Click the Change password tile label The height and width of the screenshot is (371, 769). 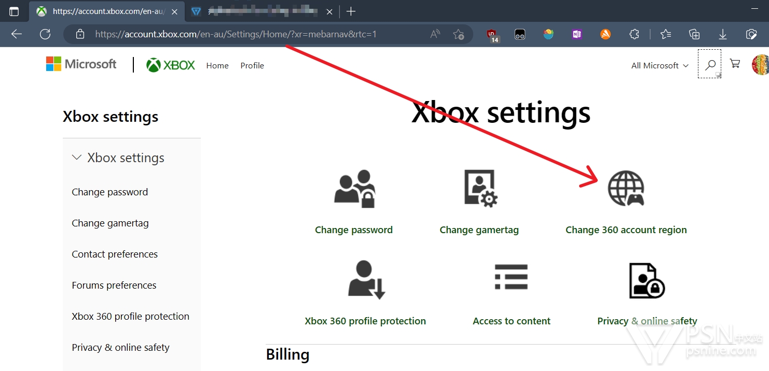(x=354, y=230)
